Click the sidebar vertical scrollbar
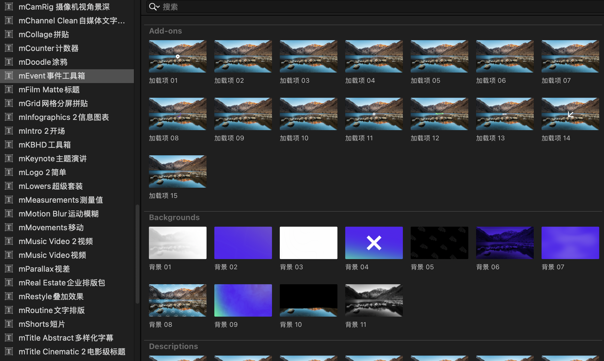 137,254
